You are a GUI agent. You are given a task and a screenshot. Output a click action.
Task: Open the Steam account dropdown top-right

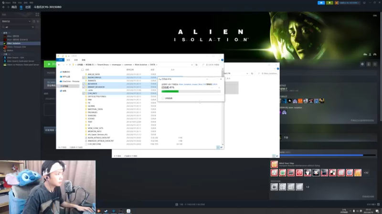348,3
